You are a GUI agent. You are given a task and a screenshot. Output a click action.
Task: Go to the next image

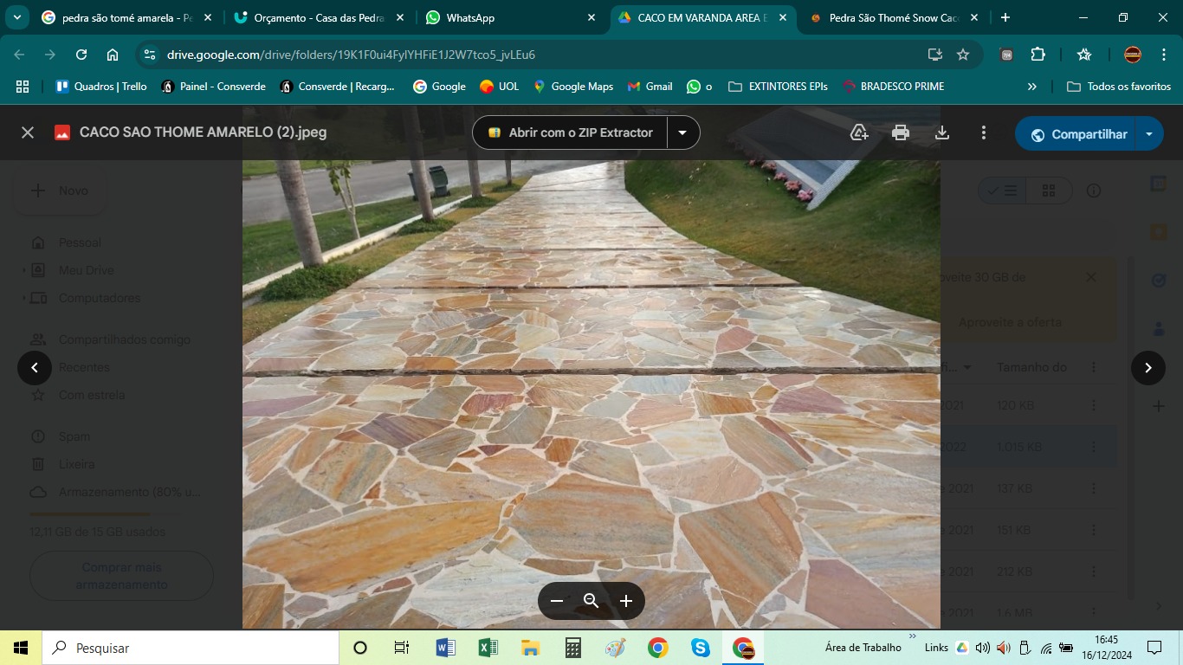point(1147,368)
